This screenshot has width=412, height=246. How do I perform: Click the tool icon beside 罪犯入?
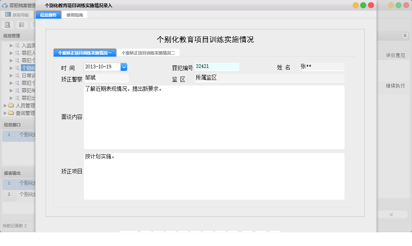tap(17, 53)
